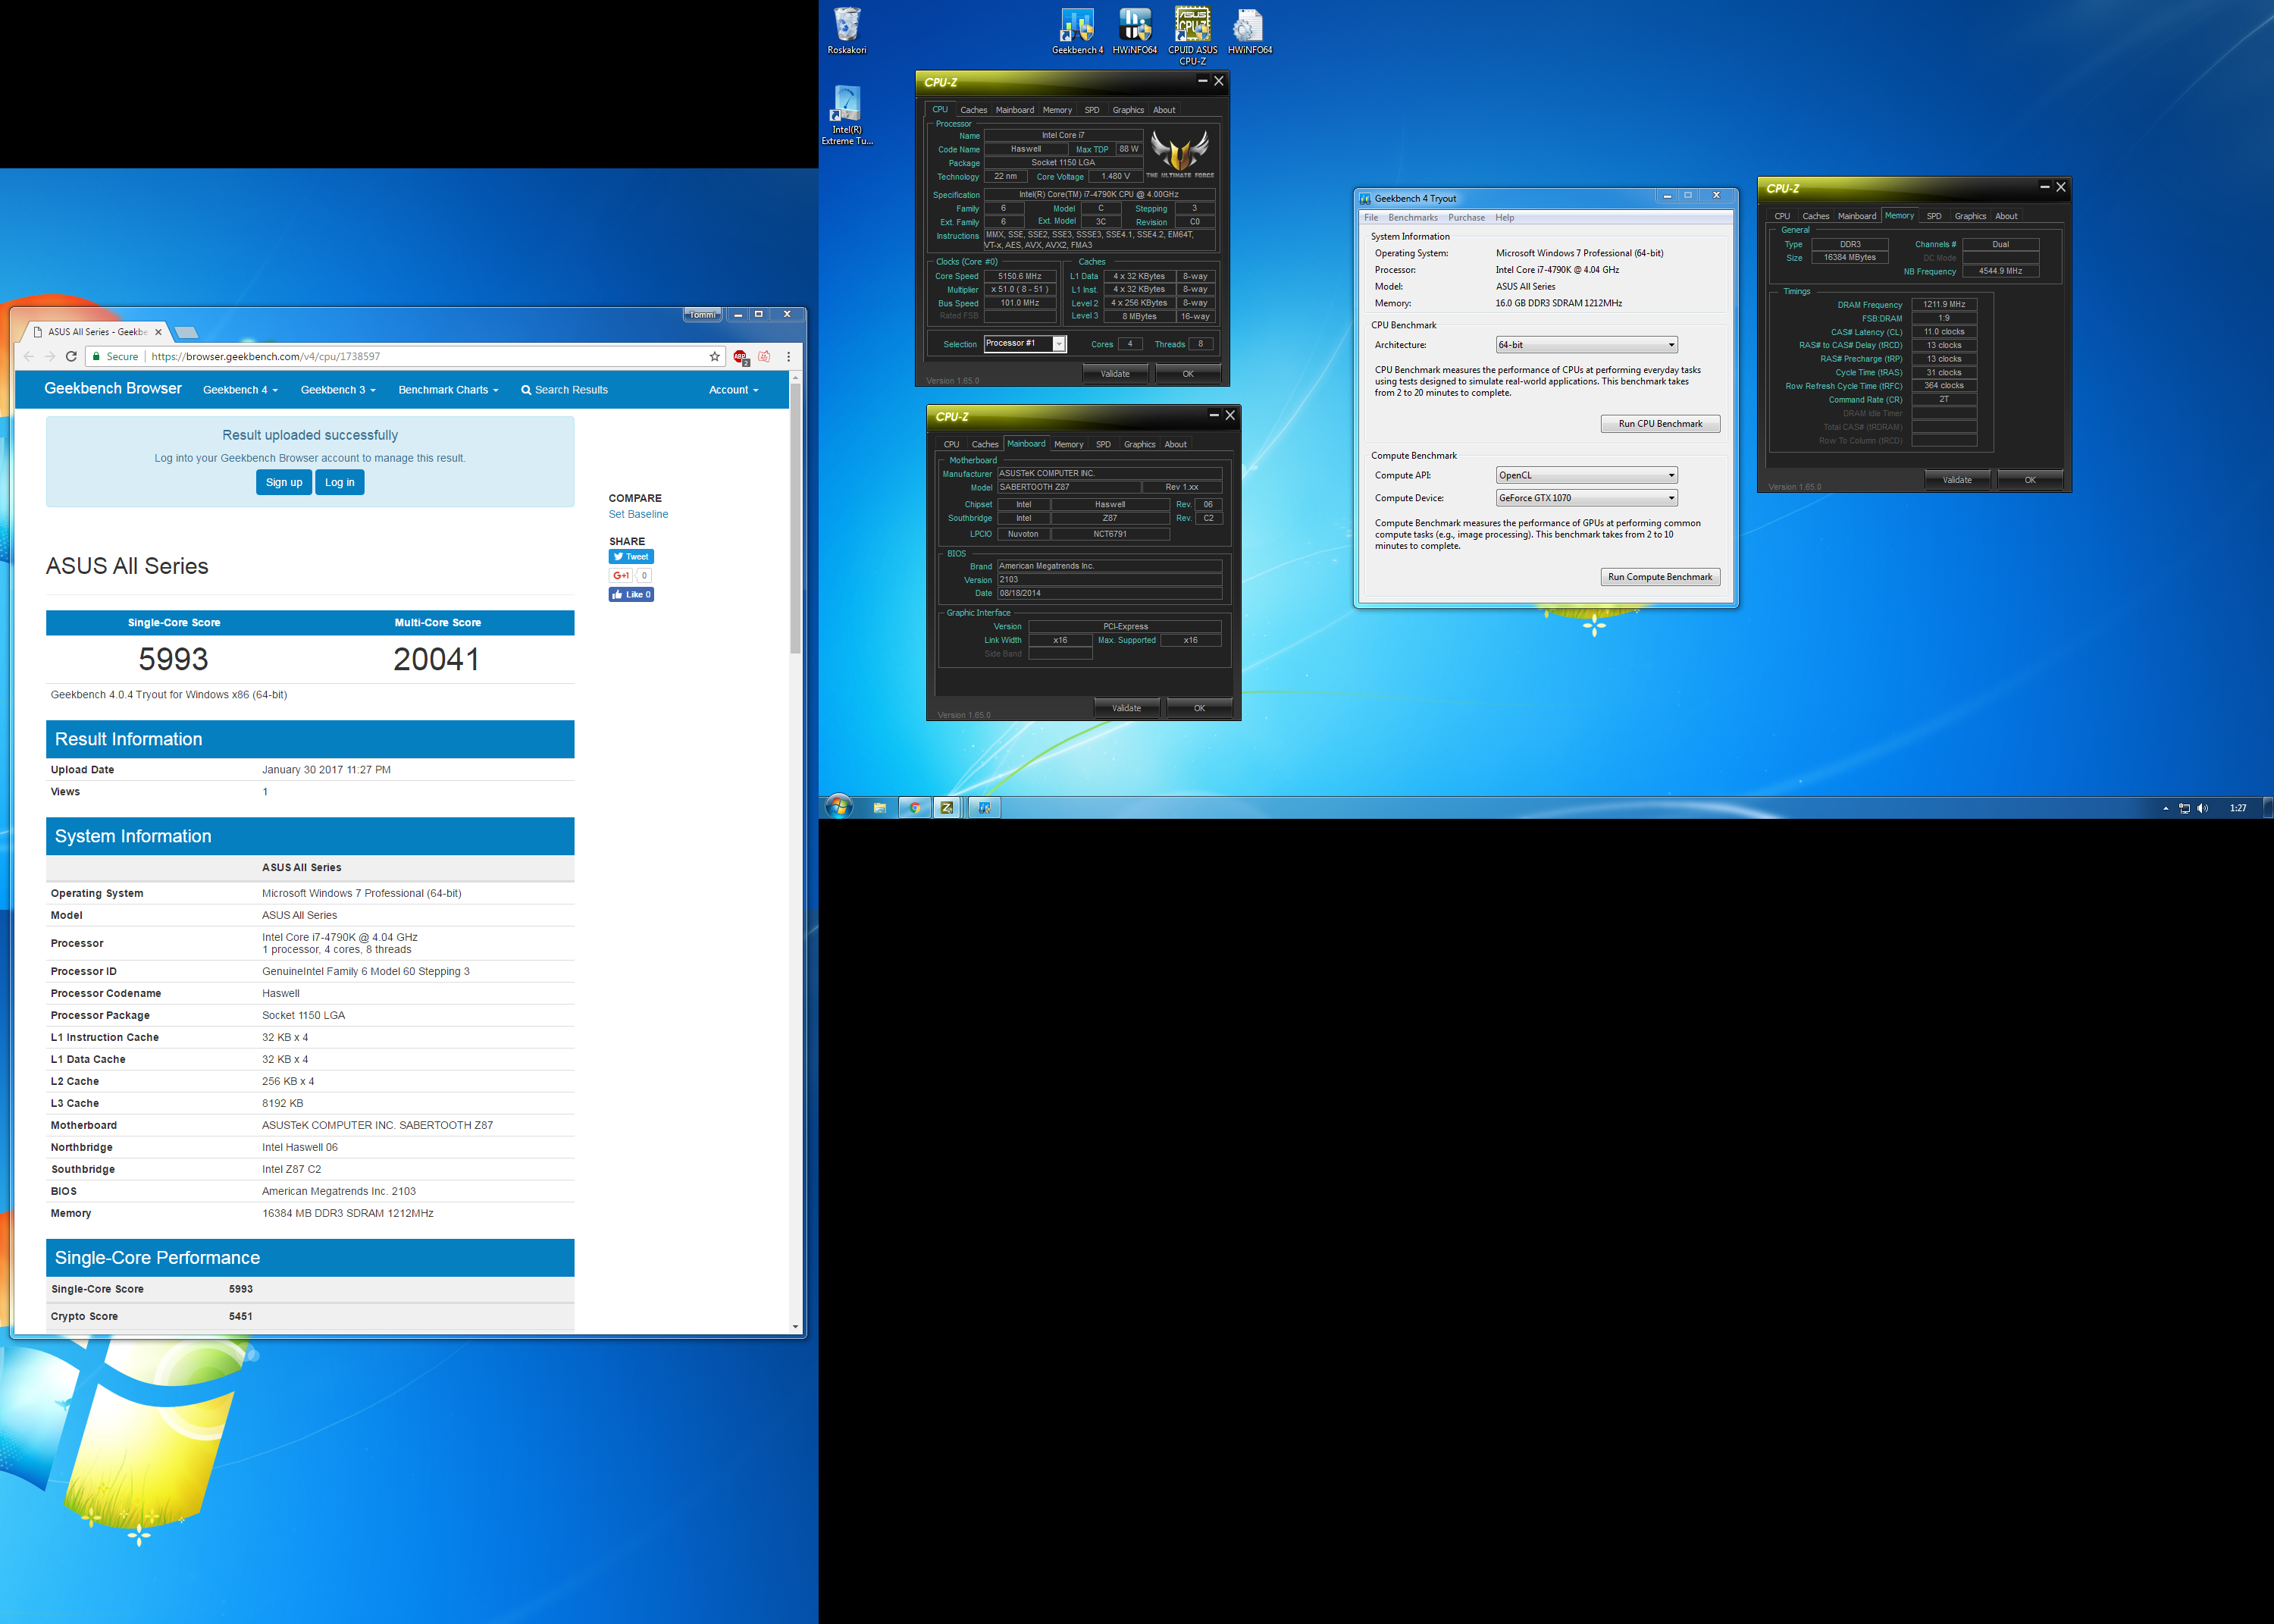Image resolution: width=2274 pixels, height=1624 pixels.
Task: Open the Intel Extreme Tuning desktop icon
Action: 847,115
